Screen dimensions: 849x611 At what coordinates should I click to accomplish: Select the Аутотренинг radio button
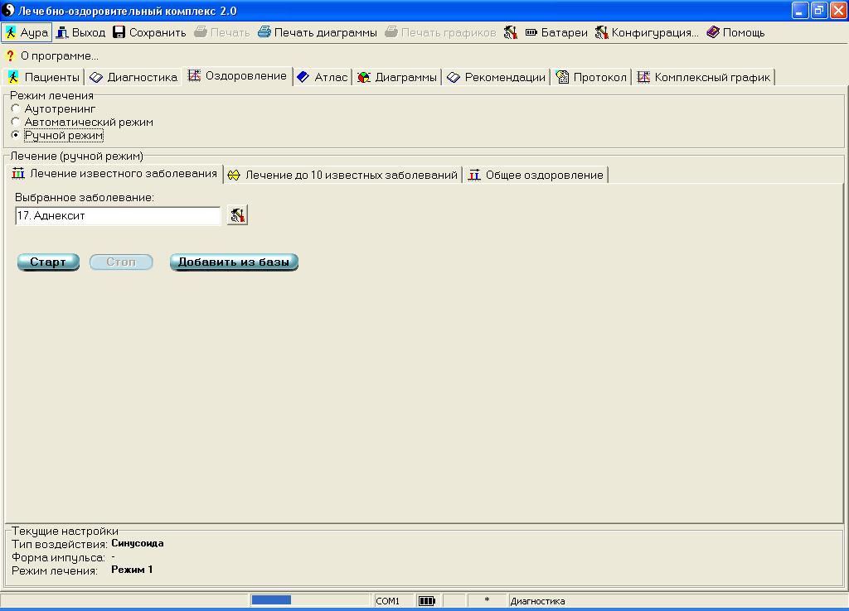tap(16, 108)
